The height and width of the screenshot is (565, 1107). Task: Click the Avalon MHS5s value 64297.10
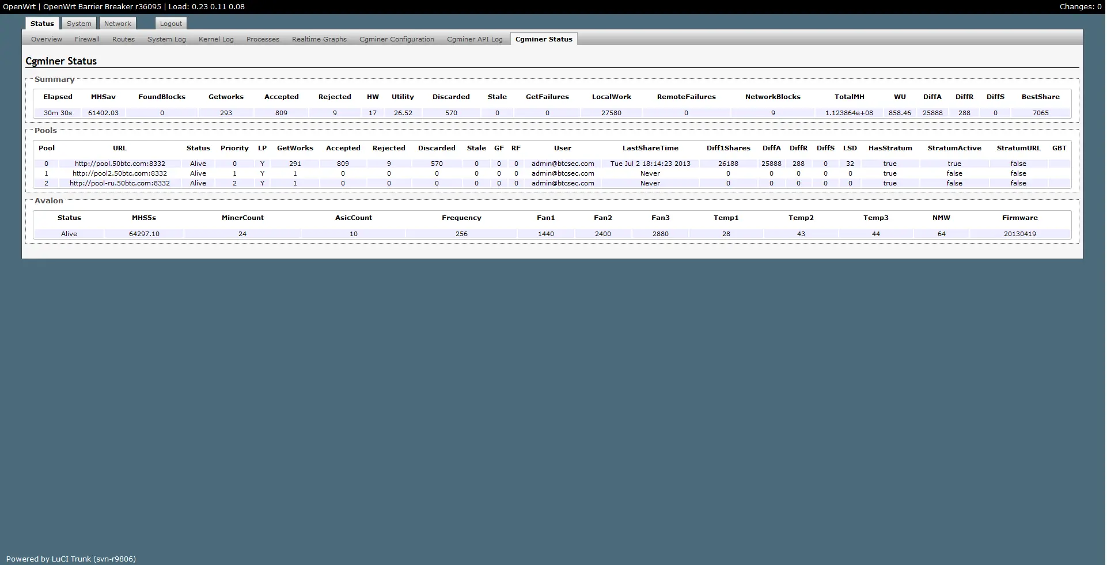click(x=144, y=234)
